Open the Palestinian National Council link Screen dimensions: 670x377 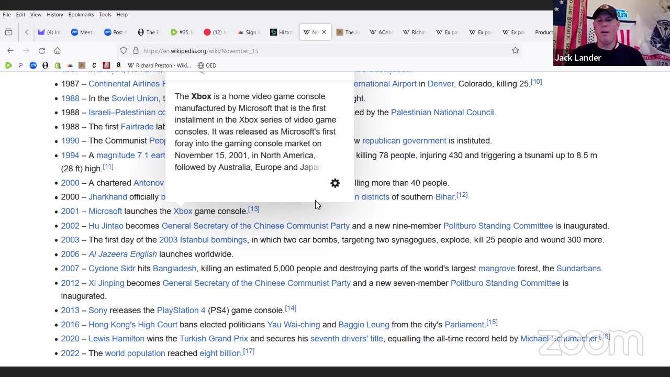pos(442,113)
